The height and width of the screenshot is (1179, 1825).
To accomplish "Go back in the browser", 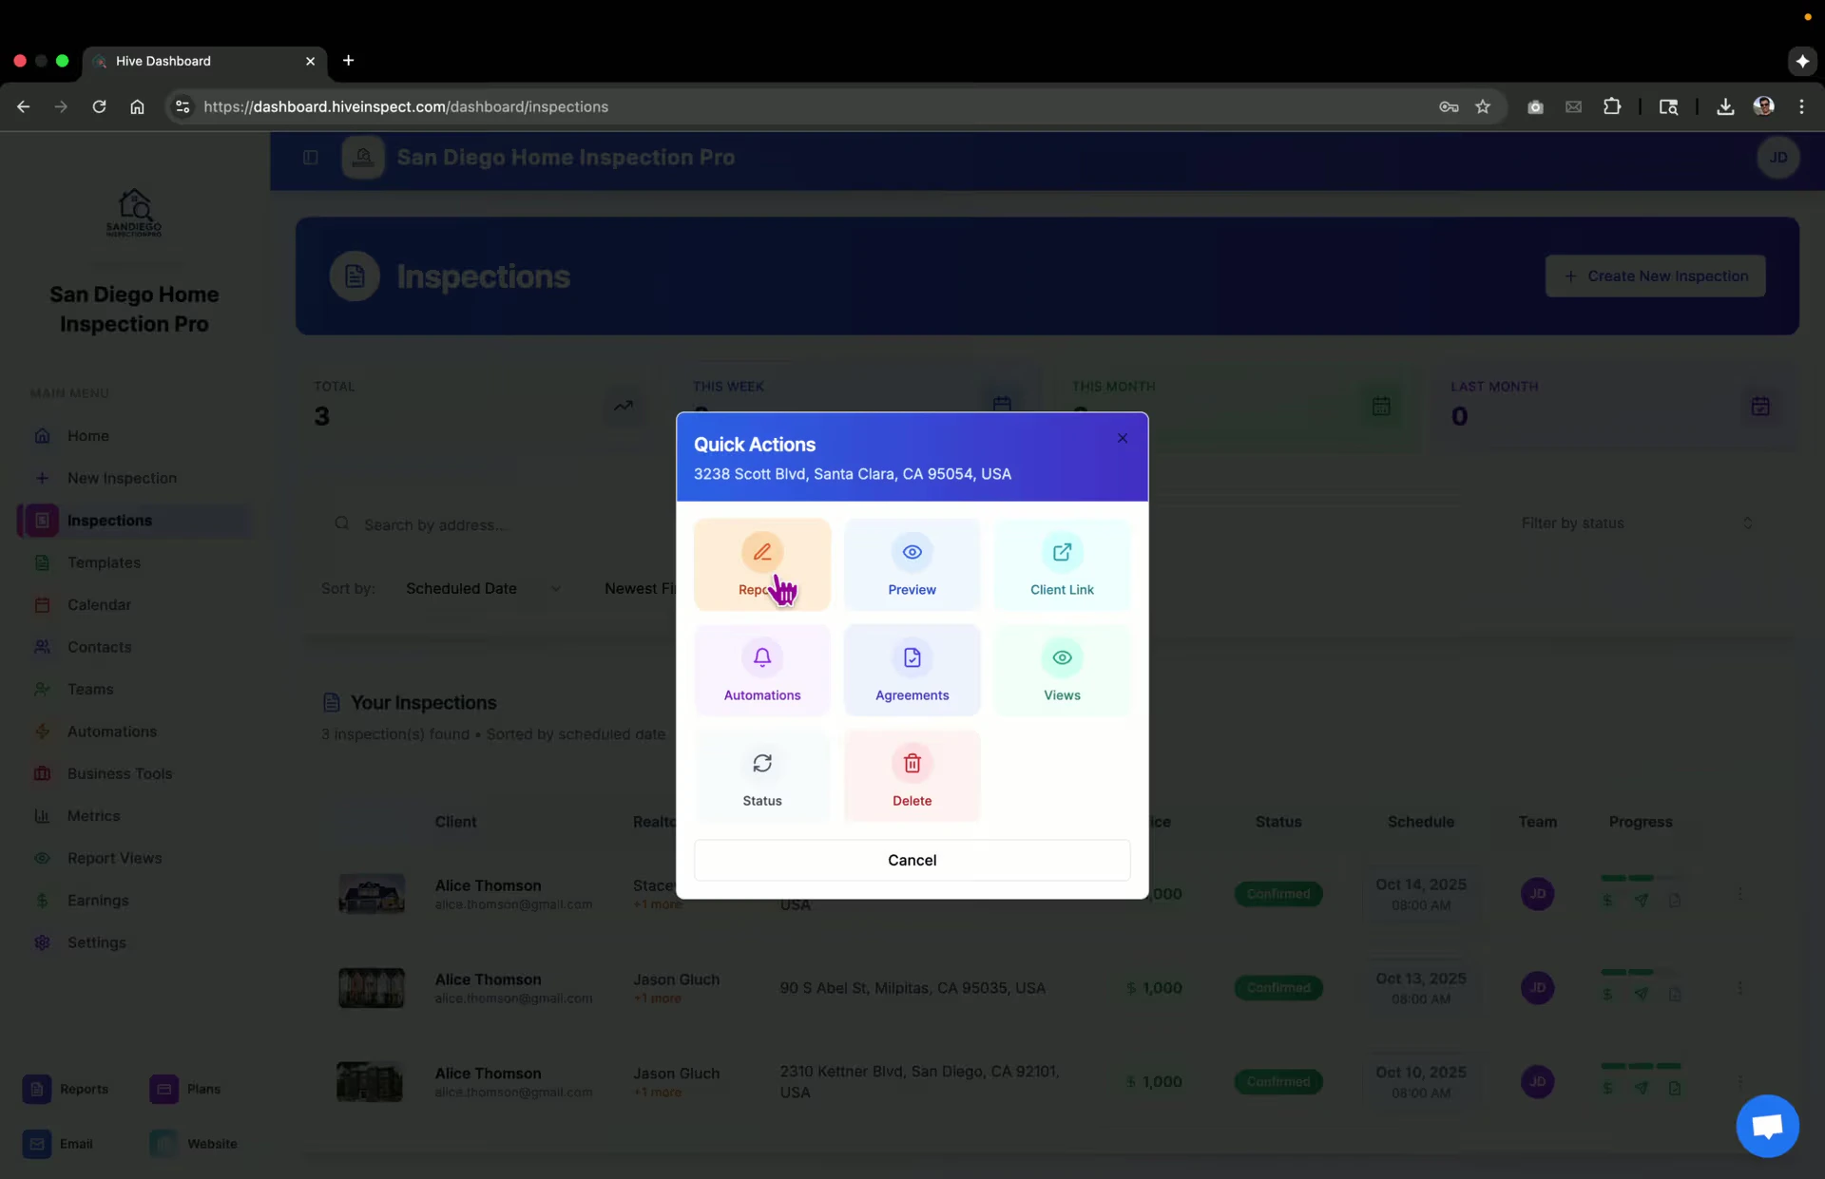I will [24, 106].
